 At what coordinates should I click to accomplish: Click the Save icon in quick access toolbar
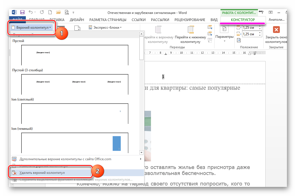point(22,12)
